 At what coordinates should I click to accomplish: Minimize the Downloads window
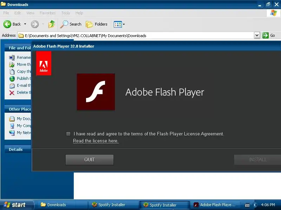(x=260, y=5)
